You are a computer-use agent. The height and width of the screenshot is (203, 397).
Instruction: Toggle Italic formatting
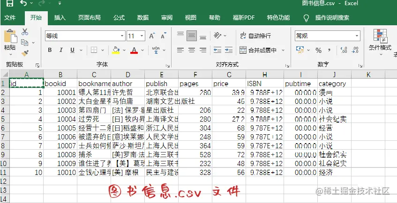(61, 50)
